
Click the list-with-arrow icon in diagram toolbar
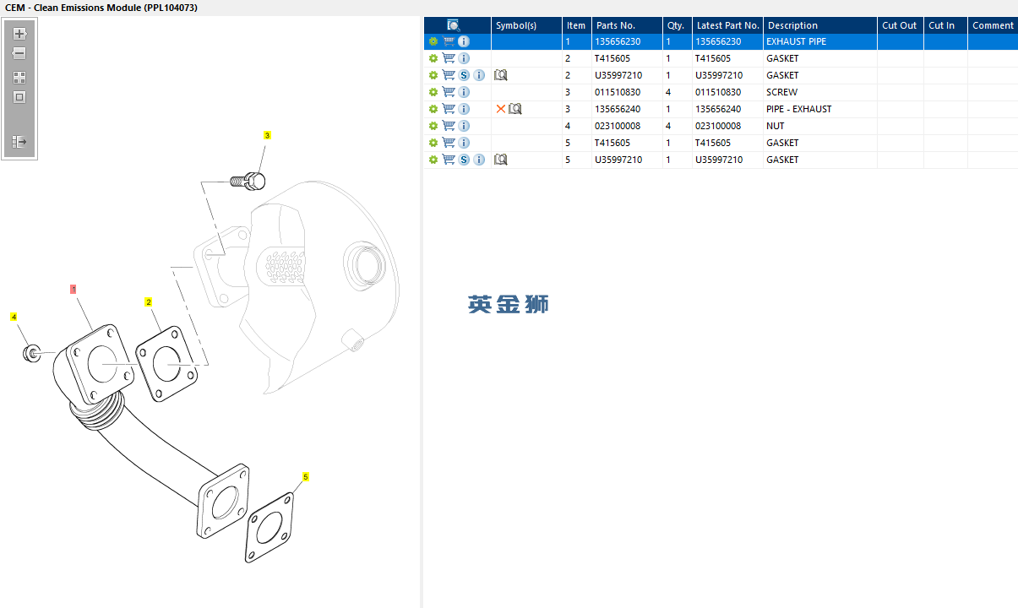point(19,142)
